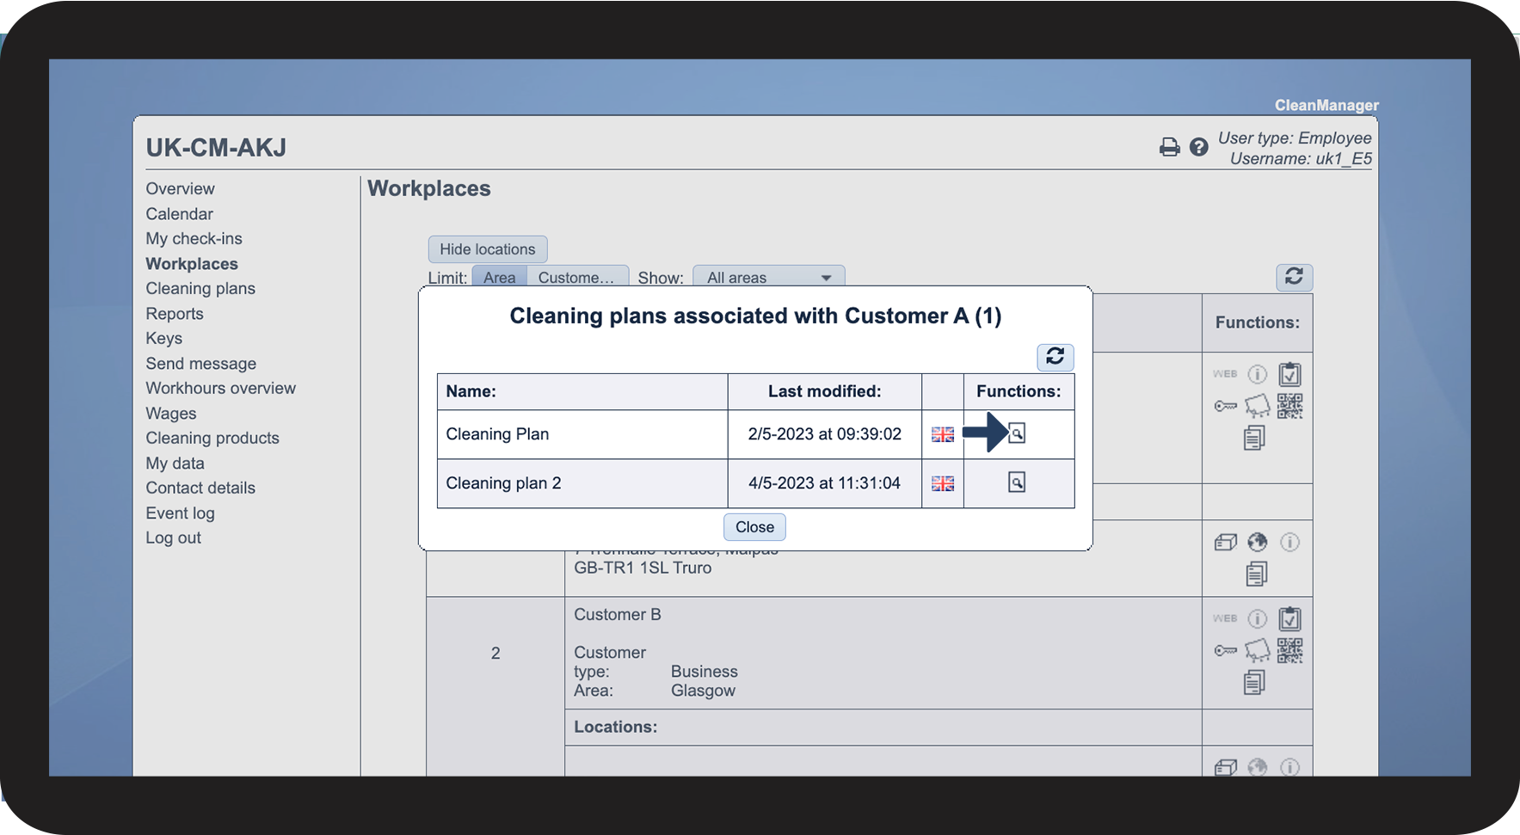Open the first "Cleaning Plan" magnifier view icon

[x=1017, y=433]
